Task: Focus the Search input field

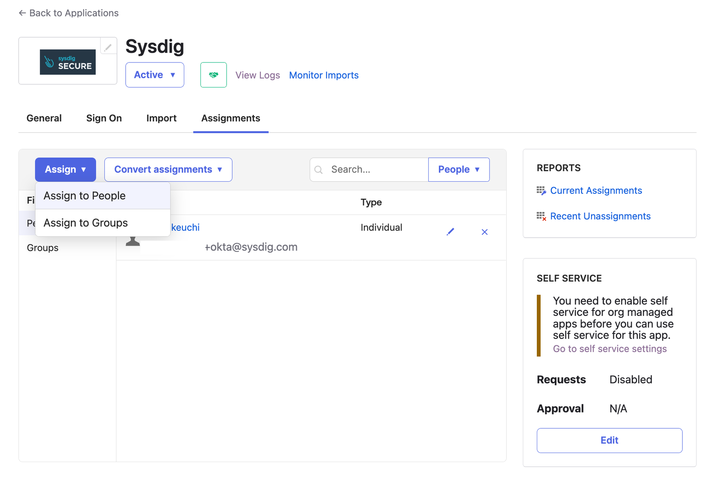Action: click(369, 170)
